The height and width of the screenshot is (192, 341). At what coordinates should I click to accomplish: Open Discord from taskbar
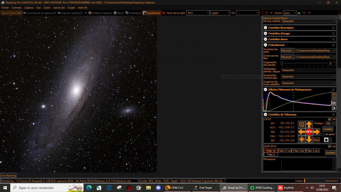tap(158, 188)
